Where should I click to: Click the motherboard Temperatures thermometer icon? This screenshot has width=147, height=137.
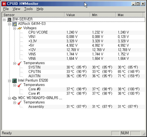click(x=20, y=63)
